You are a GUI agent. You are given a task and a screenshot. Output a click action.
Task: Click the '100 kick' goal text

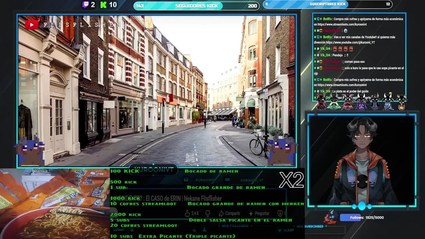point(125,171)
